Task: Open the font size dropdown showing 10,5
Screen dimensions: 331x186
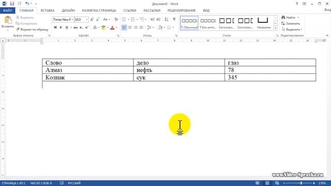Action: 87,20
